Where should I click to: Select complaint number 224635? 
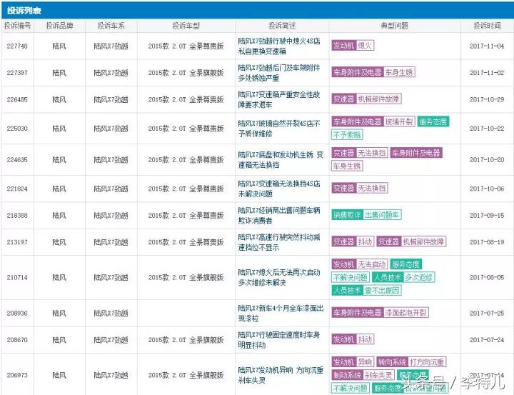[17, 160]
